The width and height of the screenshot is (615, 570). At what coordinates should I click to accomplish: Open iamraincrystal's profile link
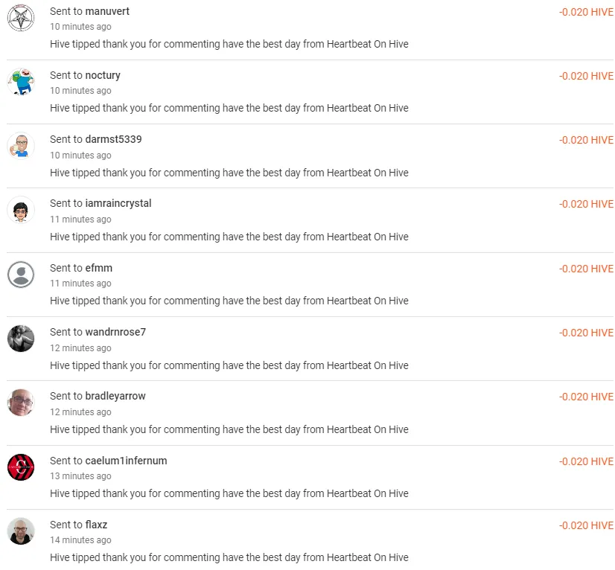click(x=118, y=203)
